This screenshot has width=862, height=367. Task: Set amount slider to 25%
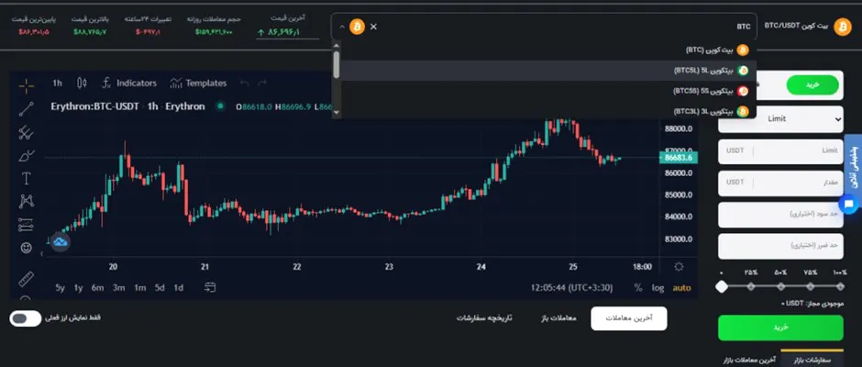(x=751, y=286)
